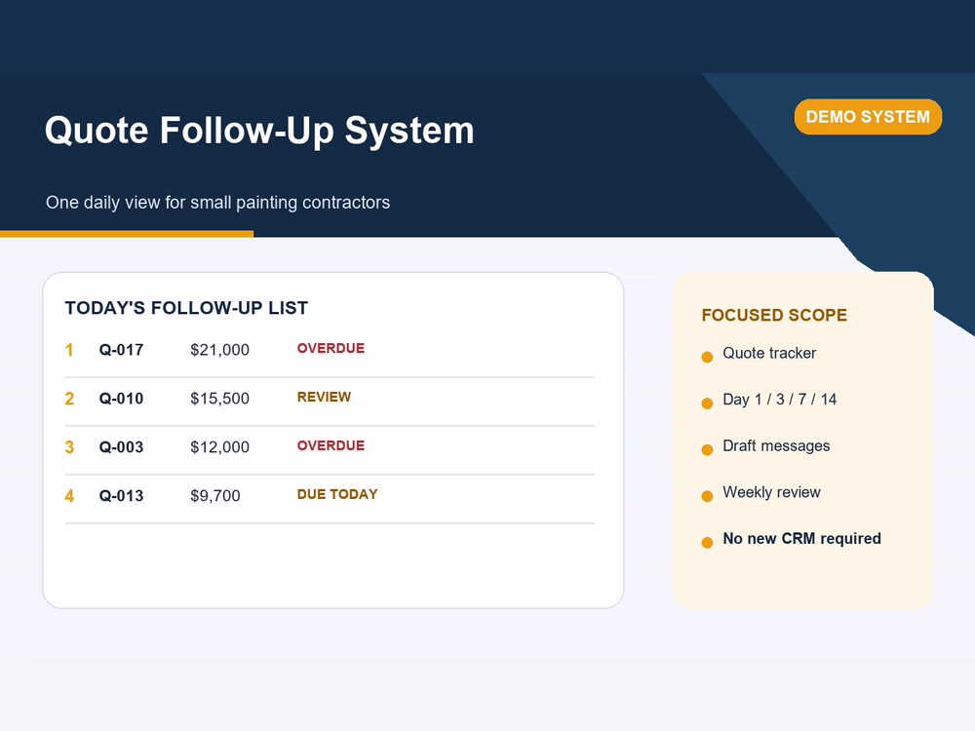Screen dimensions: 975x731
Task: Click the $15,500 amount
Action: point(219,399)
